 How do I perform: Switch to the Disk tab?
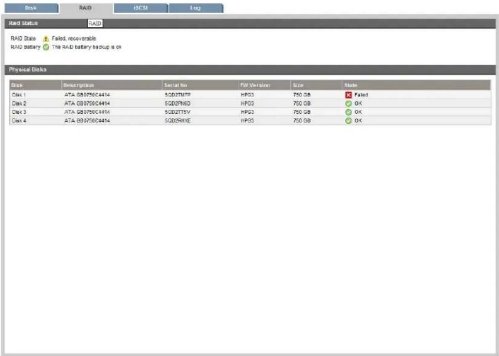pyautogui.click(x=31, y=8)
